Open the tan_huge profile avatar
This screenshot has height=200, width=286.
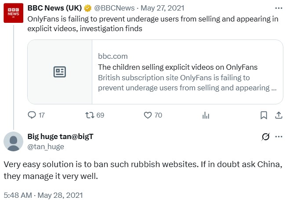point(14,141)
